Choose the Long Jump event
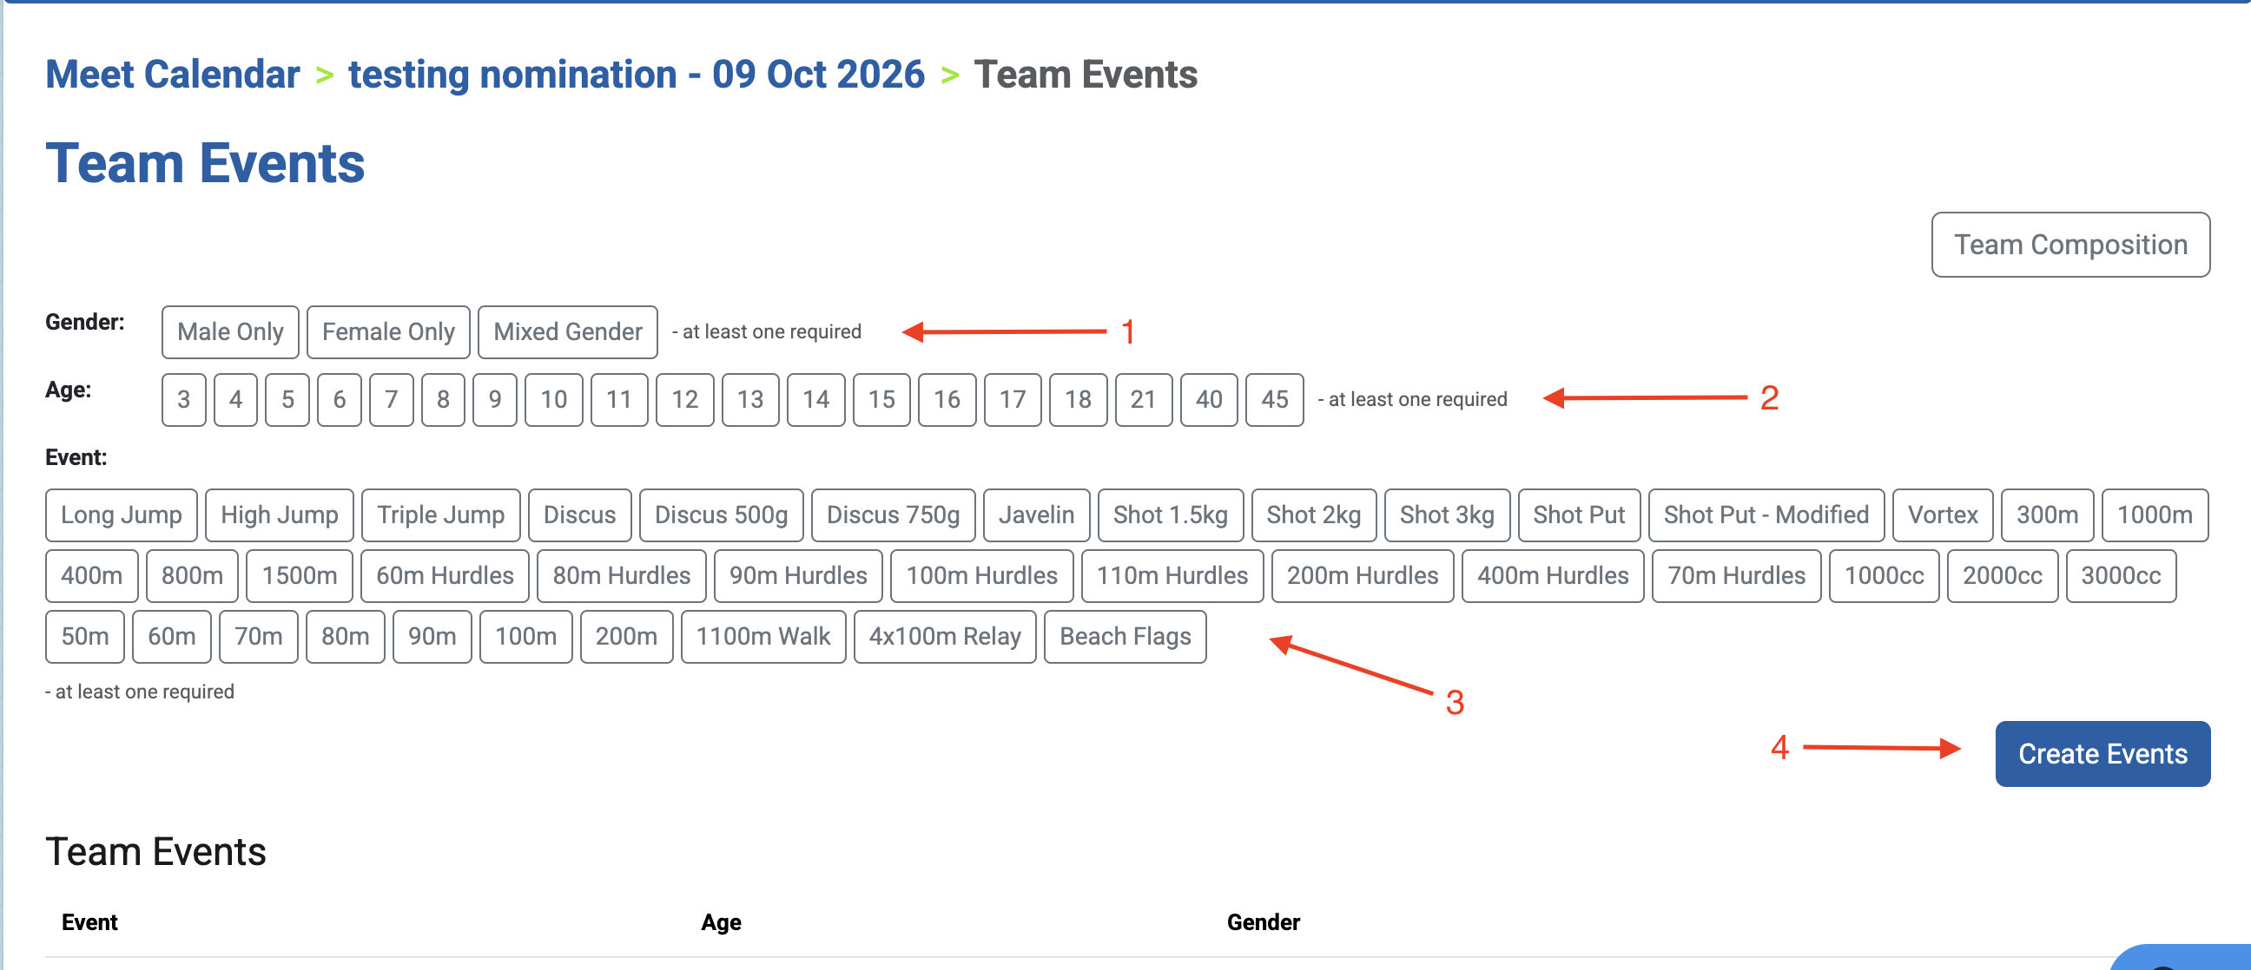Screen dimensions: 2251x970 pos(122,515)
